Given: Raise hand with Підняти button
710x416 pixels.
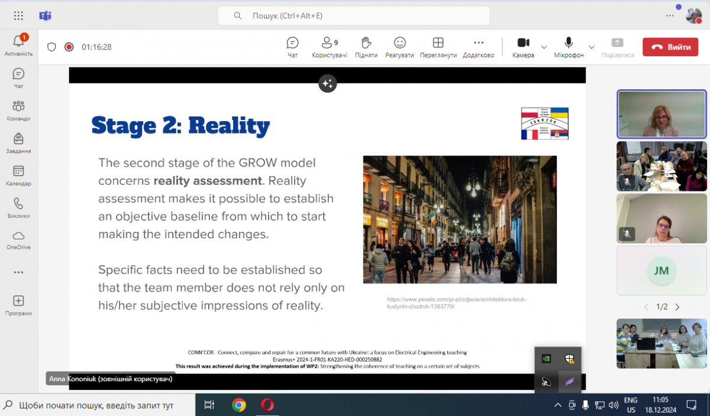Looking at the screenshot, I should 366,47.
